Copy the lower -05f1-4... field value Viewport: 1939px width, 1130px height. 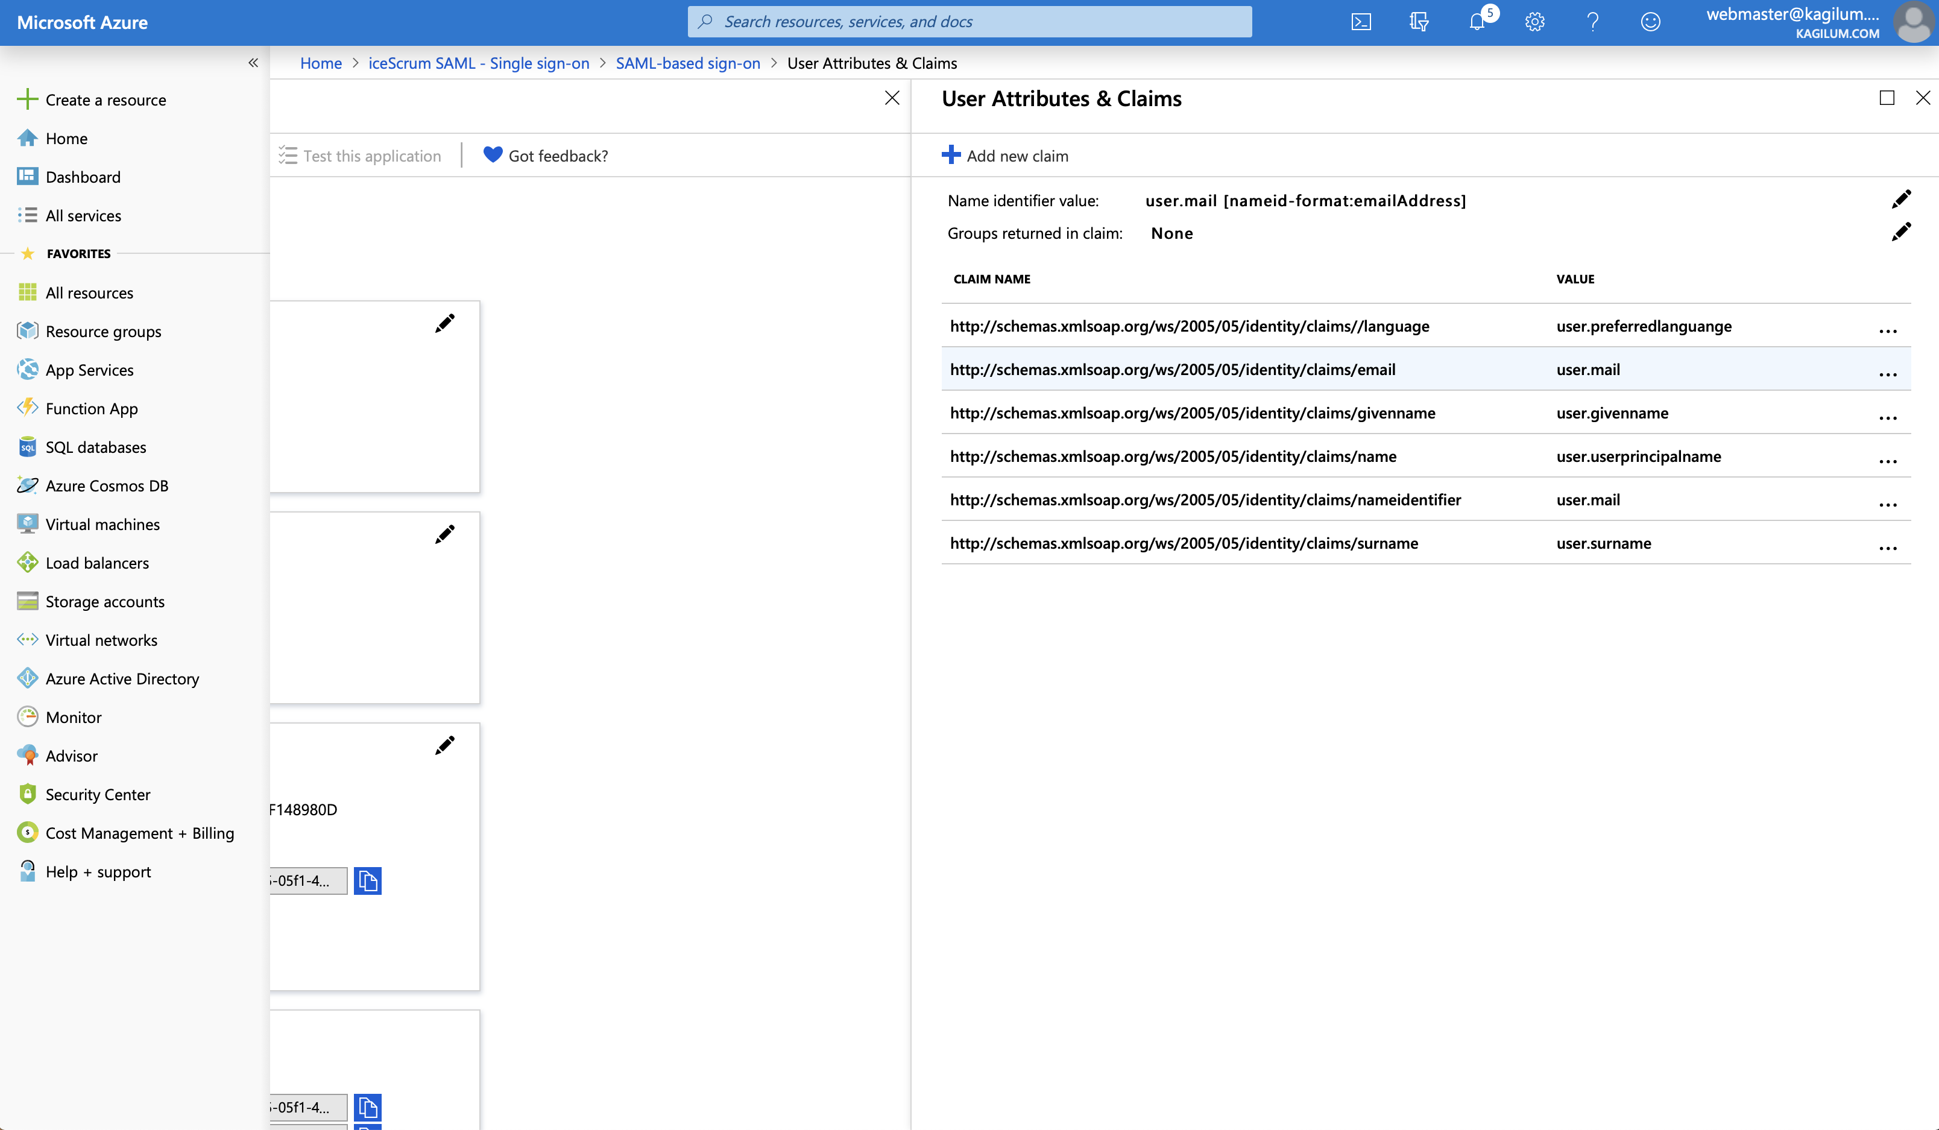tap(368, 1108)
